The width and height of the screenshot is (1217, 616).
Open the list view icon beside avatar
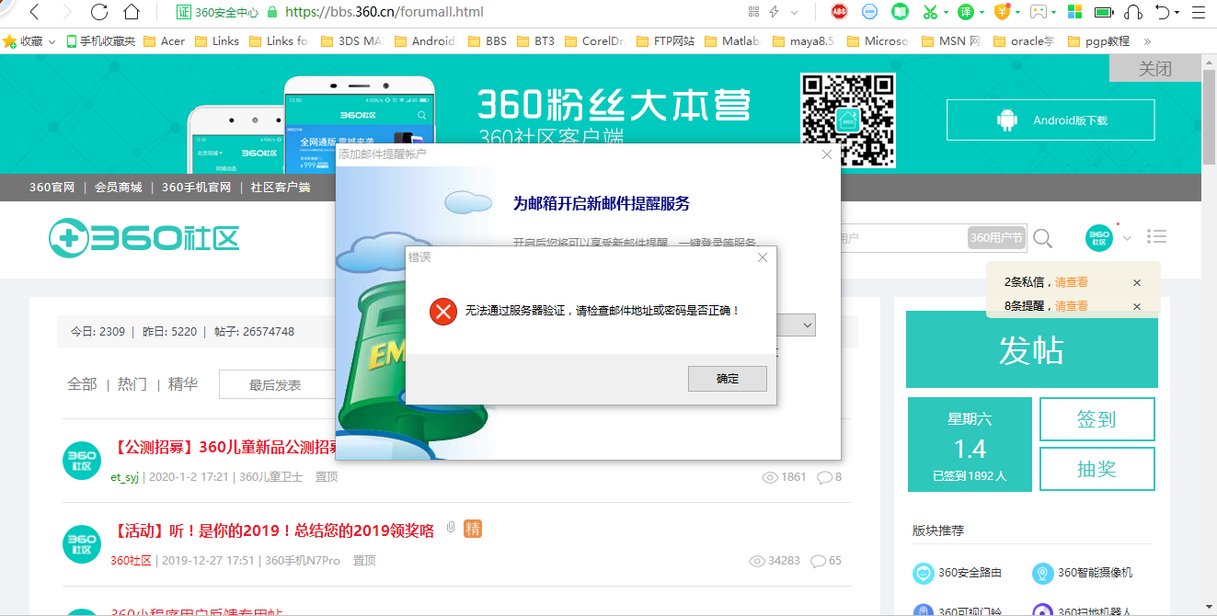pyautogui.click(x=1157, y=237)
